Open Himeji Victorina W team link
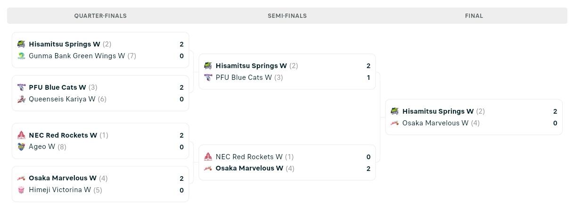The width and height of the screenshot is (573, 209). (x=60, y=190)
